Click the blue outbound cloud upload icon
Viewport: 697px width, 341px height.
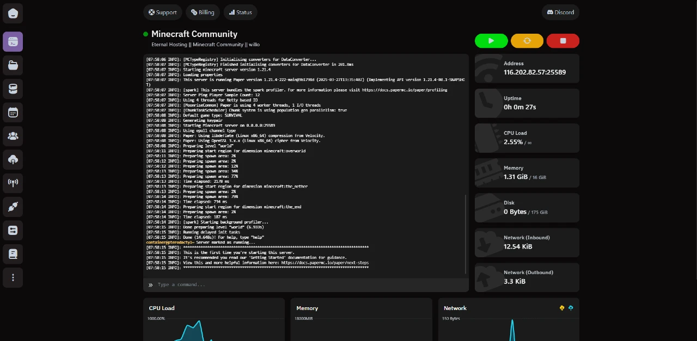571,308
